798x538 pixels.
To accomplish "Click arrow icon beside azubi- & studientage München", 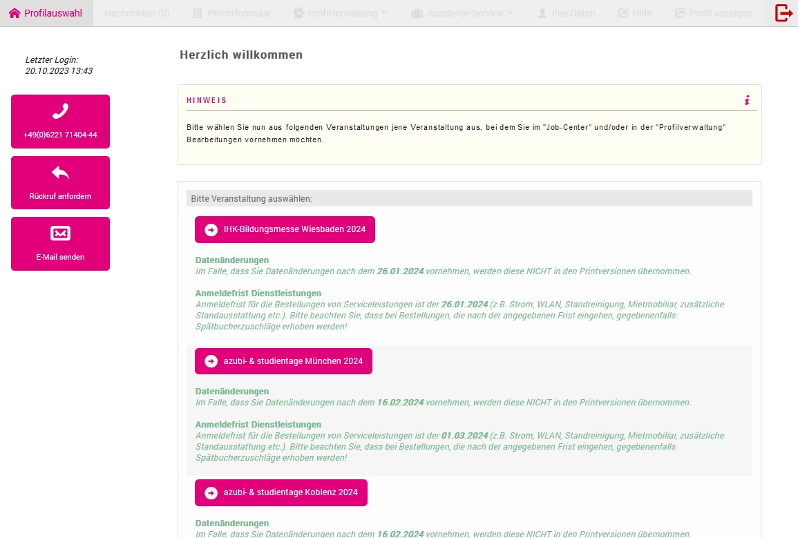I will click(211, 361).
